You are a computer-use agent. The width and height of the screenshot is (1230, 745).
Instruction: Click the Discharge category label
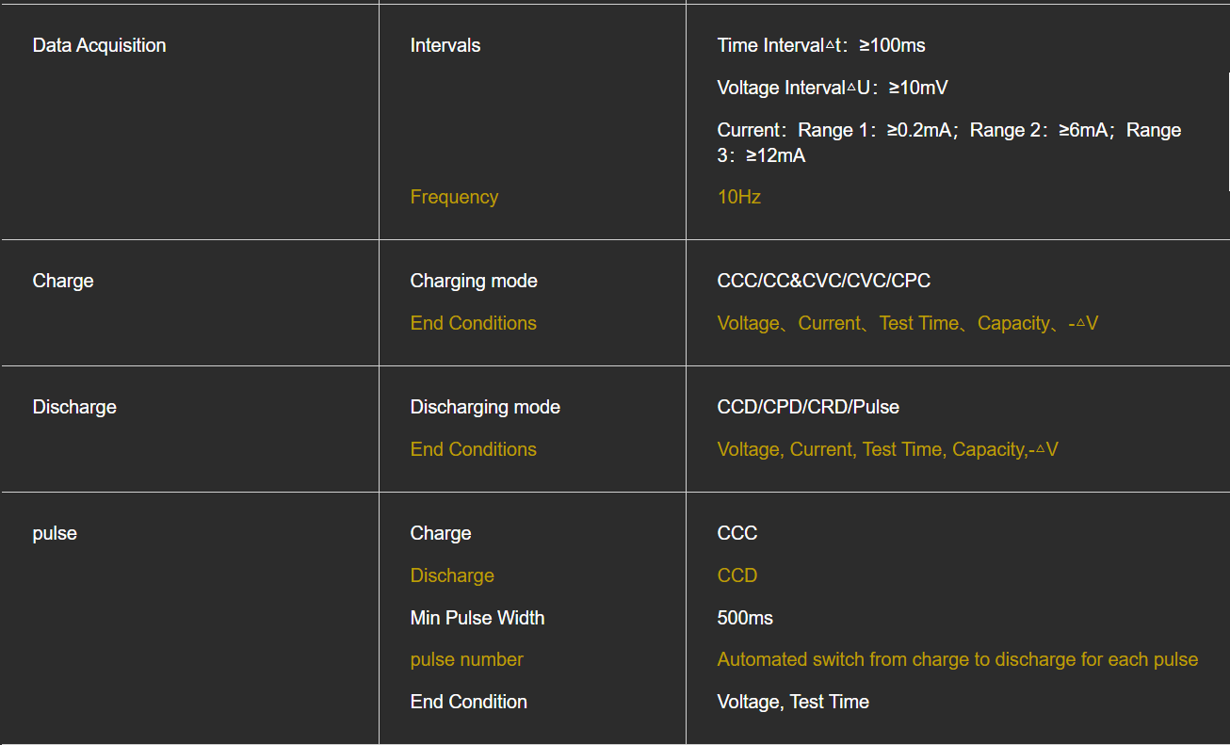click(x=74, y=407)
